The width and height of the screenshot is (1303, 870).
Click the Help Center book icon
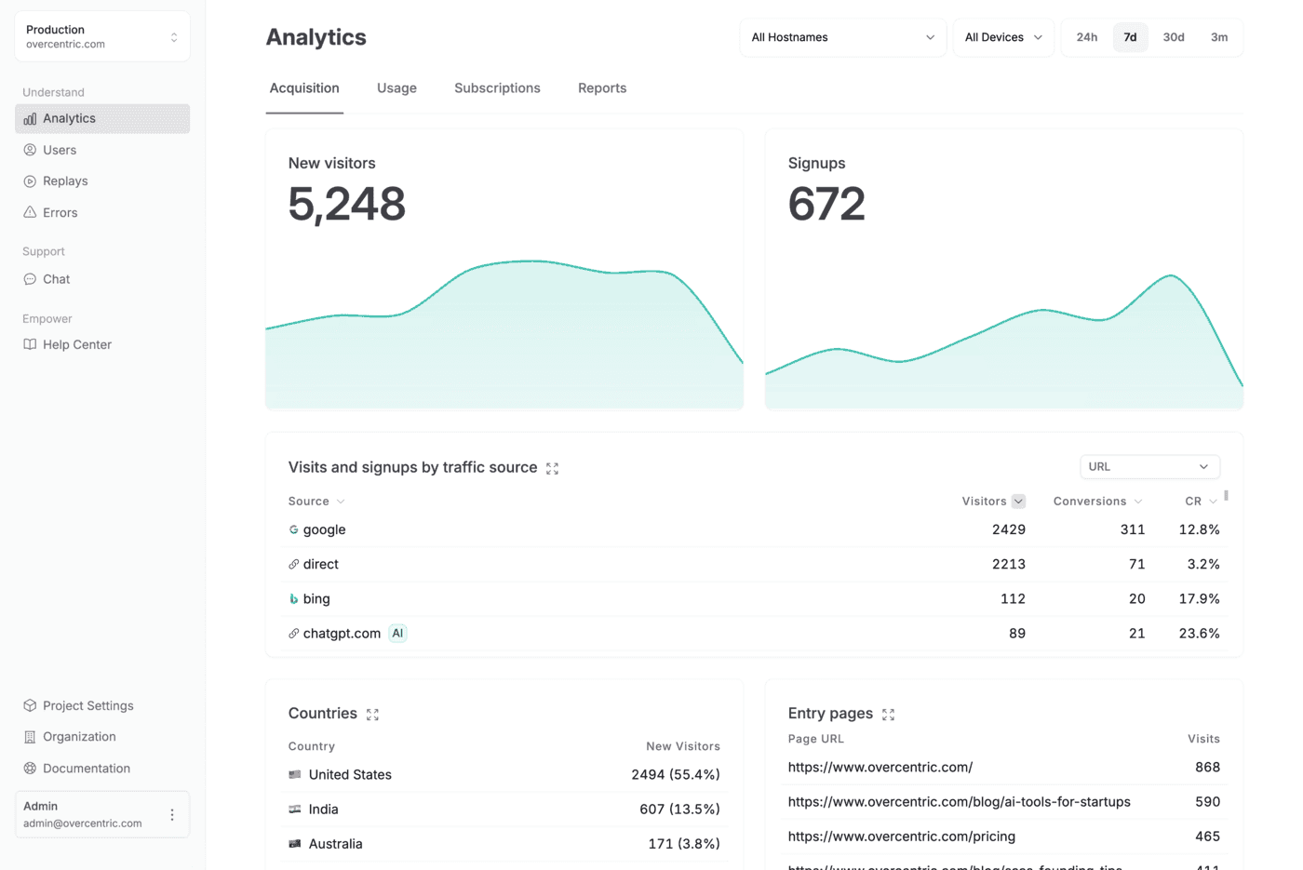click(29, 344)
